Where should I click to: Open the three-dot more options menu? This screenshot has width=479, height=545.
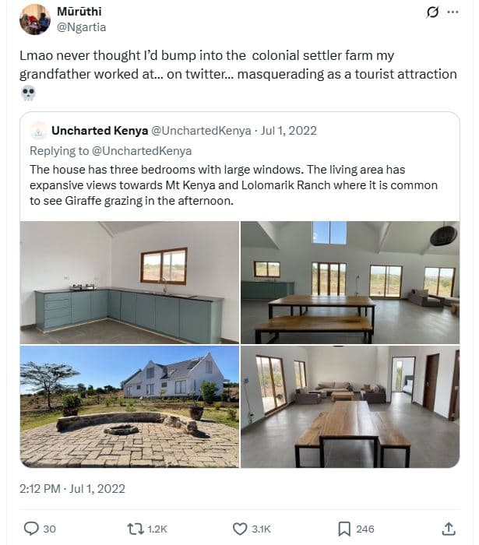click(454, 12)
